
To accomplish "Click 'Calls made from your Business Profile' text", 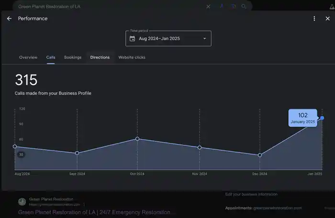I will [x=53, y=93].
